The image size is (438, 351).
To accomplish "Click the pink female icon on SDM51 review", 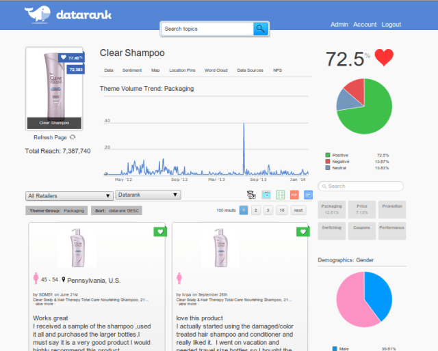I will [x=36, y=278].
